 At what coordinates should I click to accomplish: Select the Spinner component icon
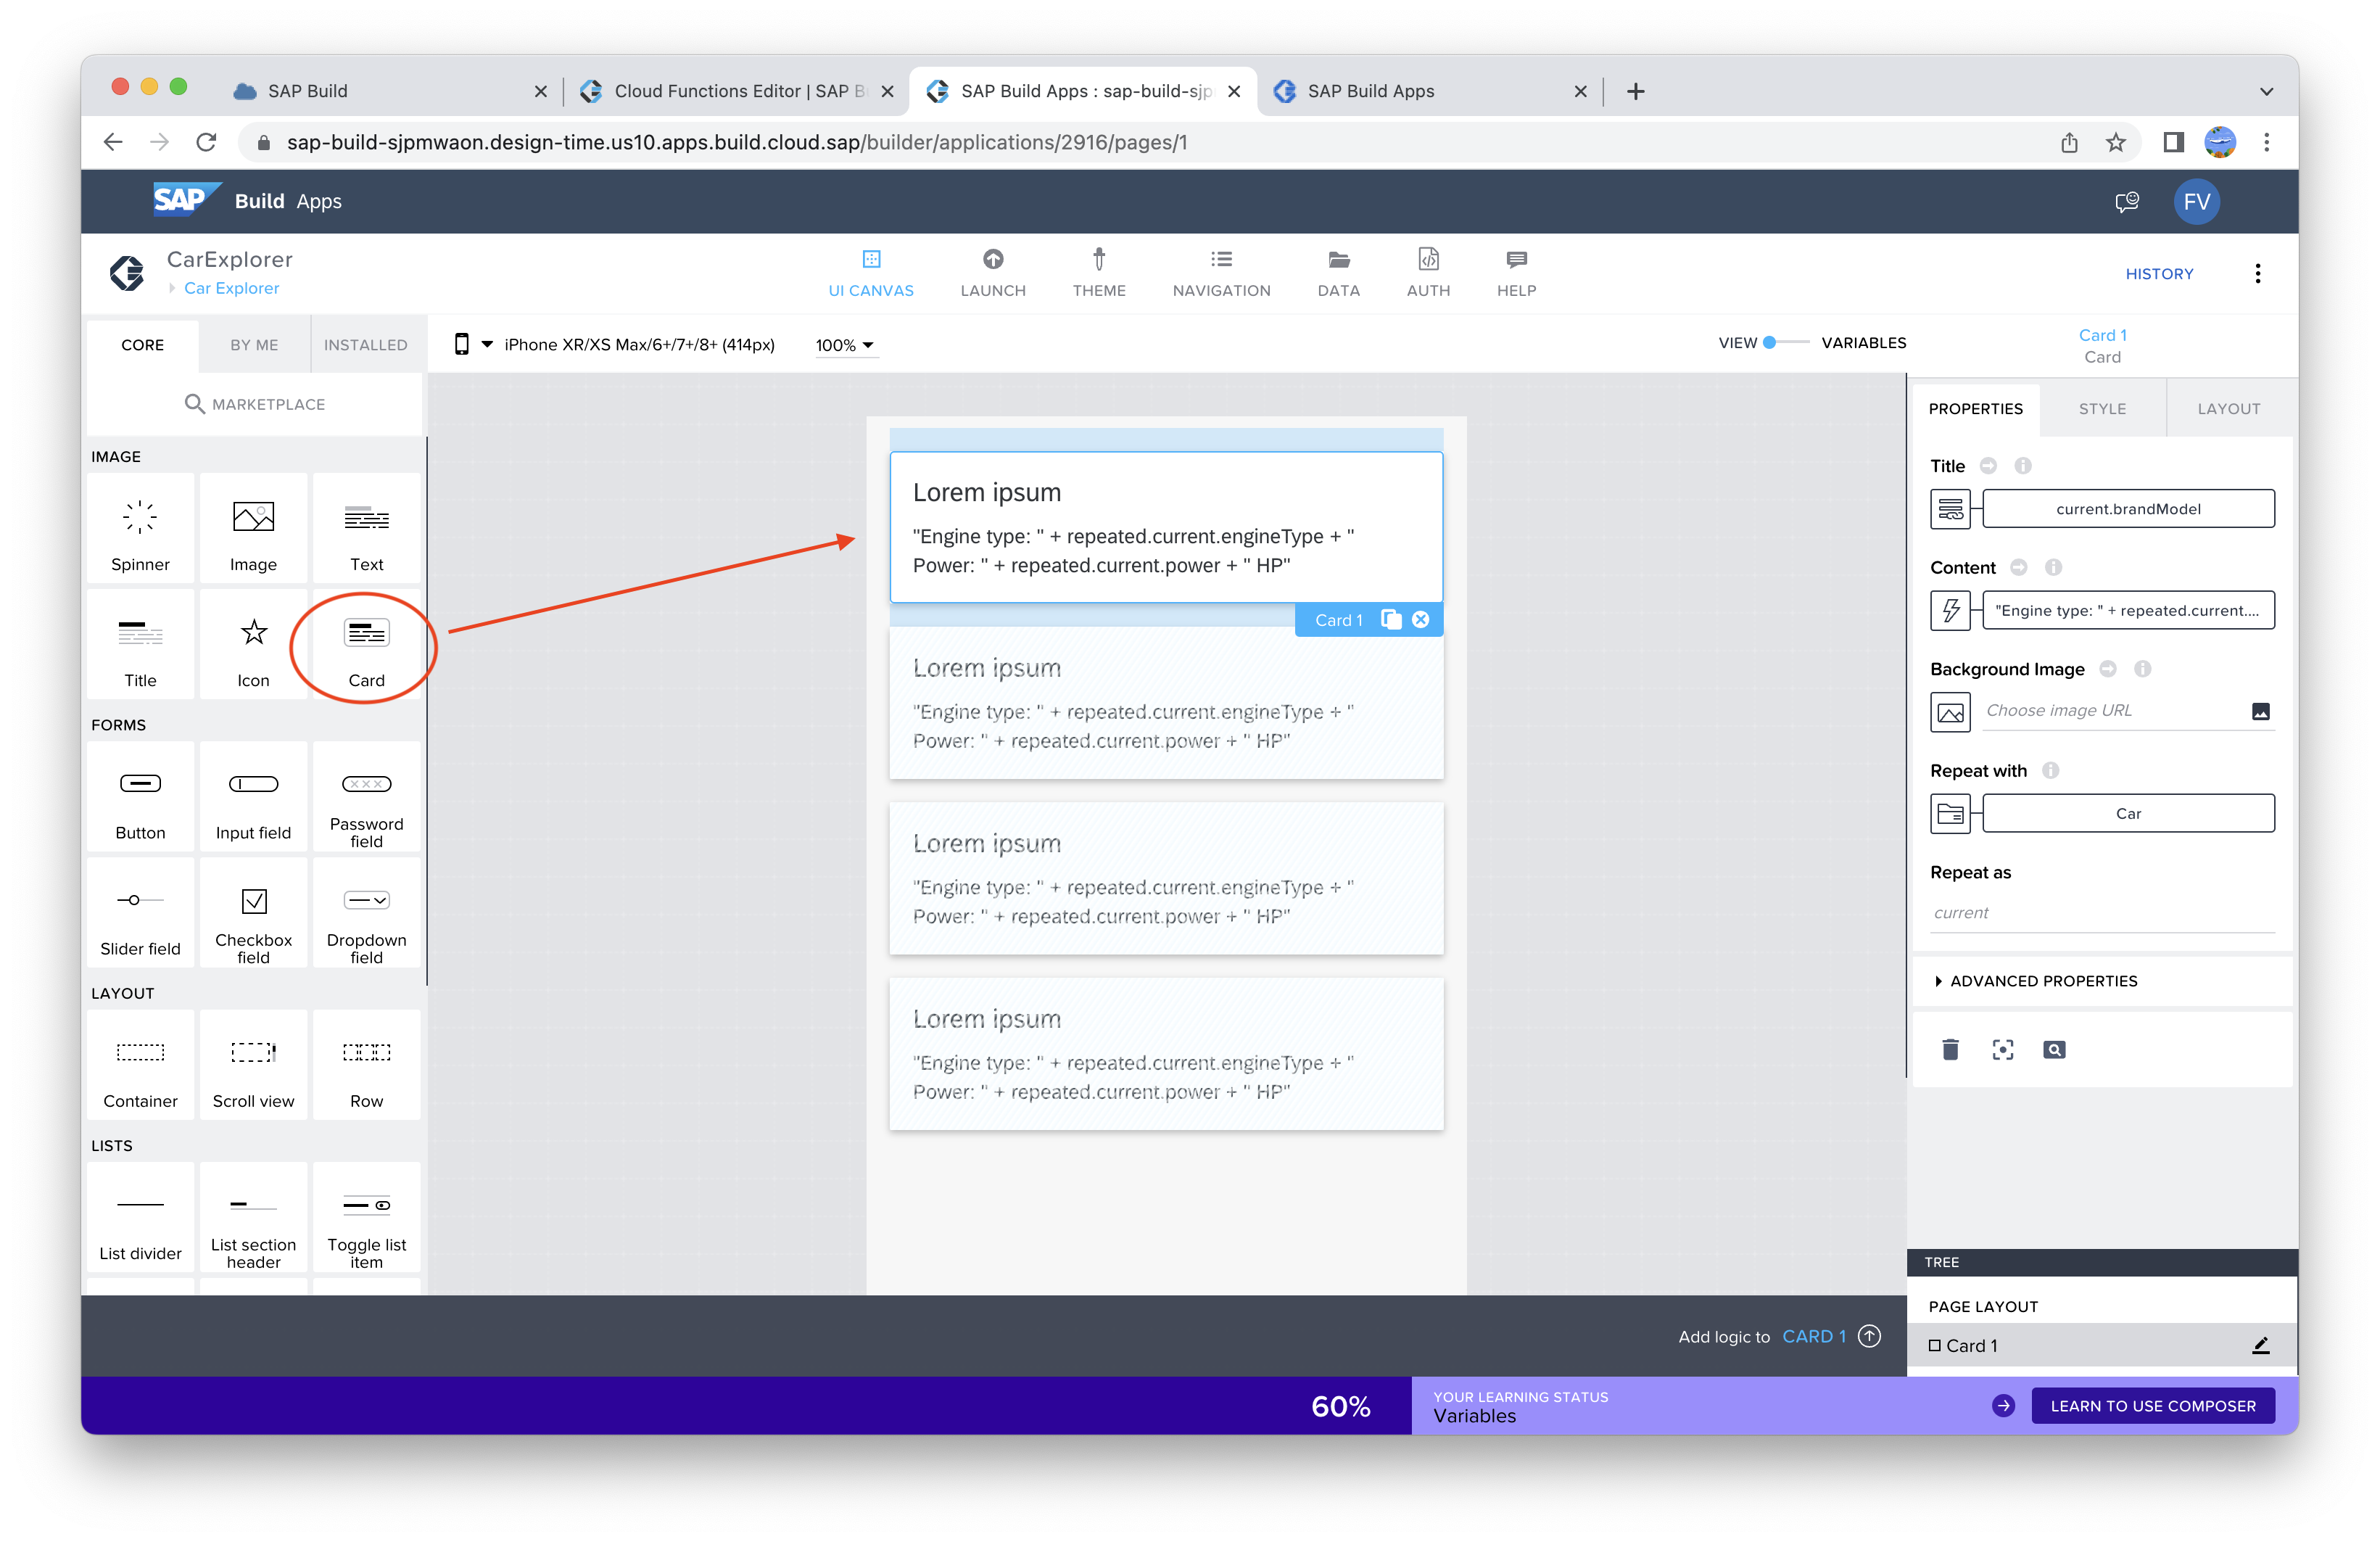point(140,518)
